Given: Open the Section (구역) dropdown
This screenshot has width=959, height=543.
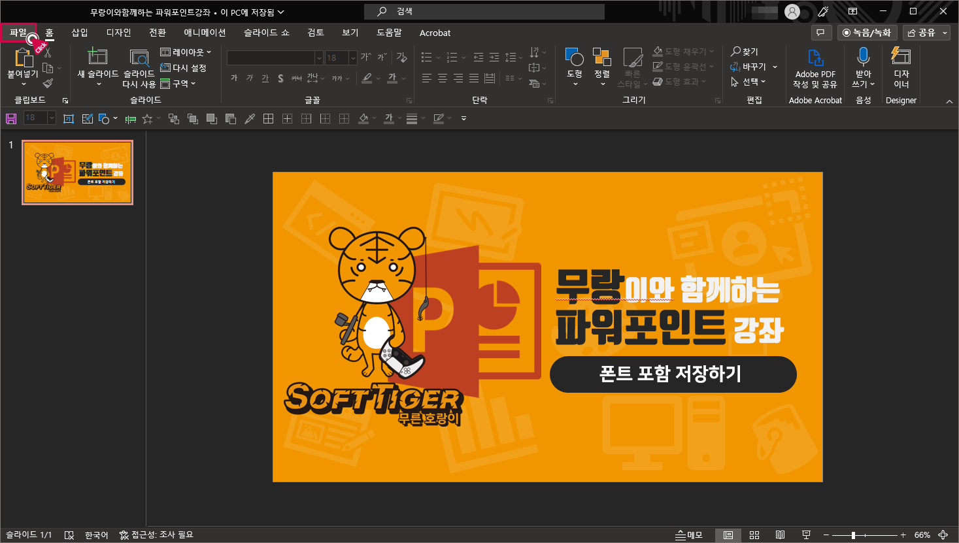Looking at the screenshot, I should pyautogui.click(x=178, y=84).
